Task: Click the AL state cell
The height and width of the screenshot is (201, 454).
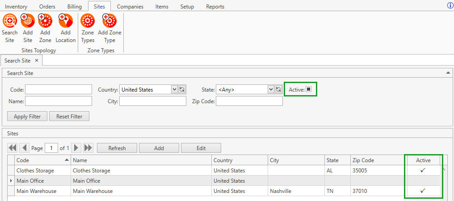Action: point(338,171)
